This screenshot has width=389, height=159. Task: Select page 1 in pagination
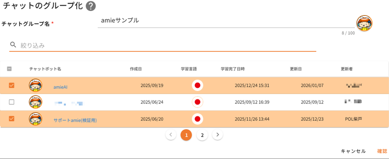click(186, 135)
